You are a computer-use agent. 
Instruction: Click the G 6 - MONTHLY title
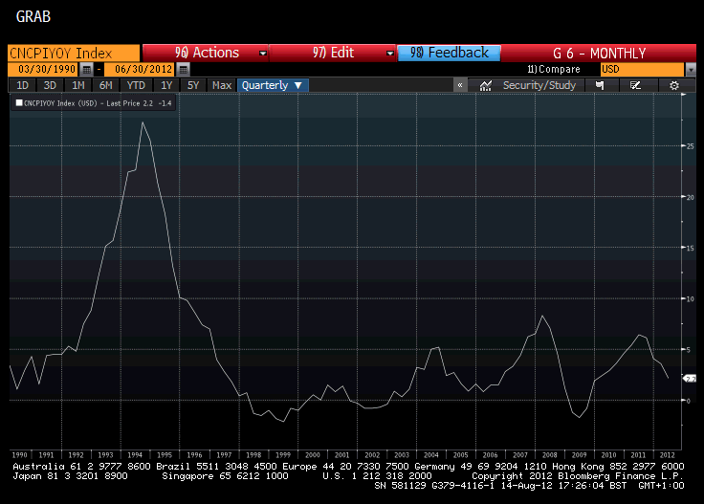pyautogui.click(x=599, y=54)
